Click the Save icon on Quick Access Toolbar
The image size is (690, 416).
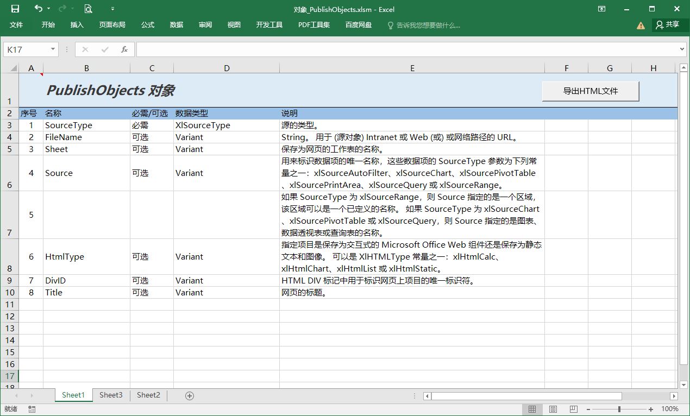point(15,9)
